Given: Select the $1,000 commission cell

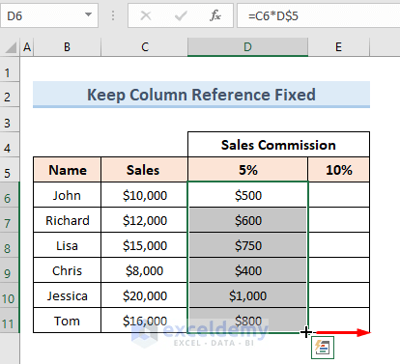Looking at the screenshot, I should point(247,295).
